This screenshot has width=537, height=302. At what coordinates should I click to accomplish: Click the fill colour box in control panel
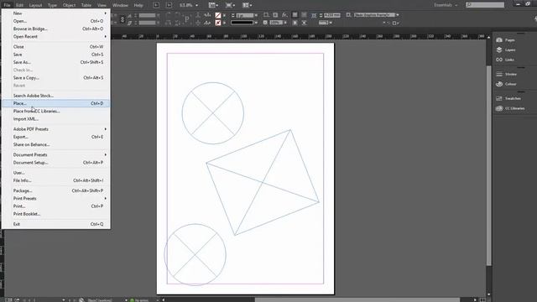(218, 15)
